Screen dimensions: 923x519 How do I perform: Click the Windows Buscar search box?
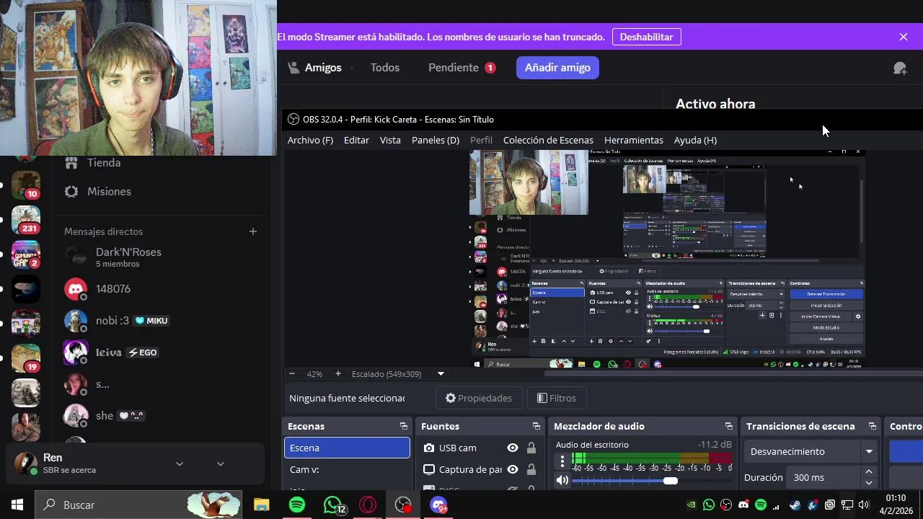click(139, 505)
